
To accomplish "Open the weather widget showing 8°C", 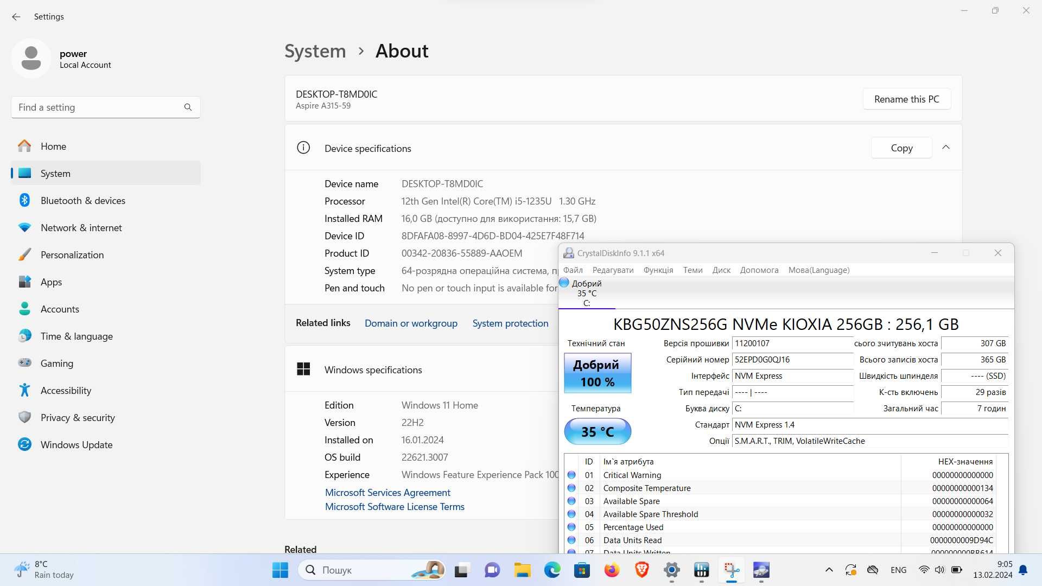I will point(45,570).
